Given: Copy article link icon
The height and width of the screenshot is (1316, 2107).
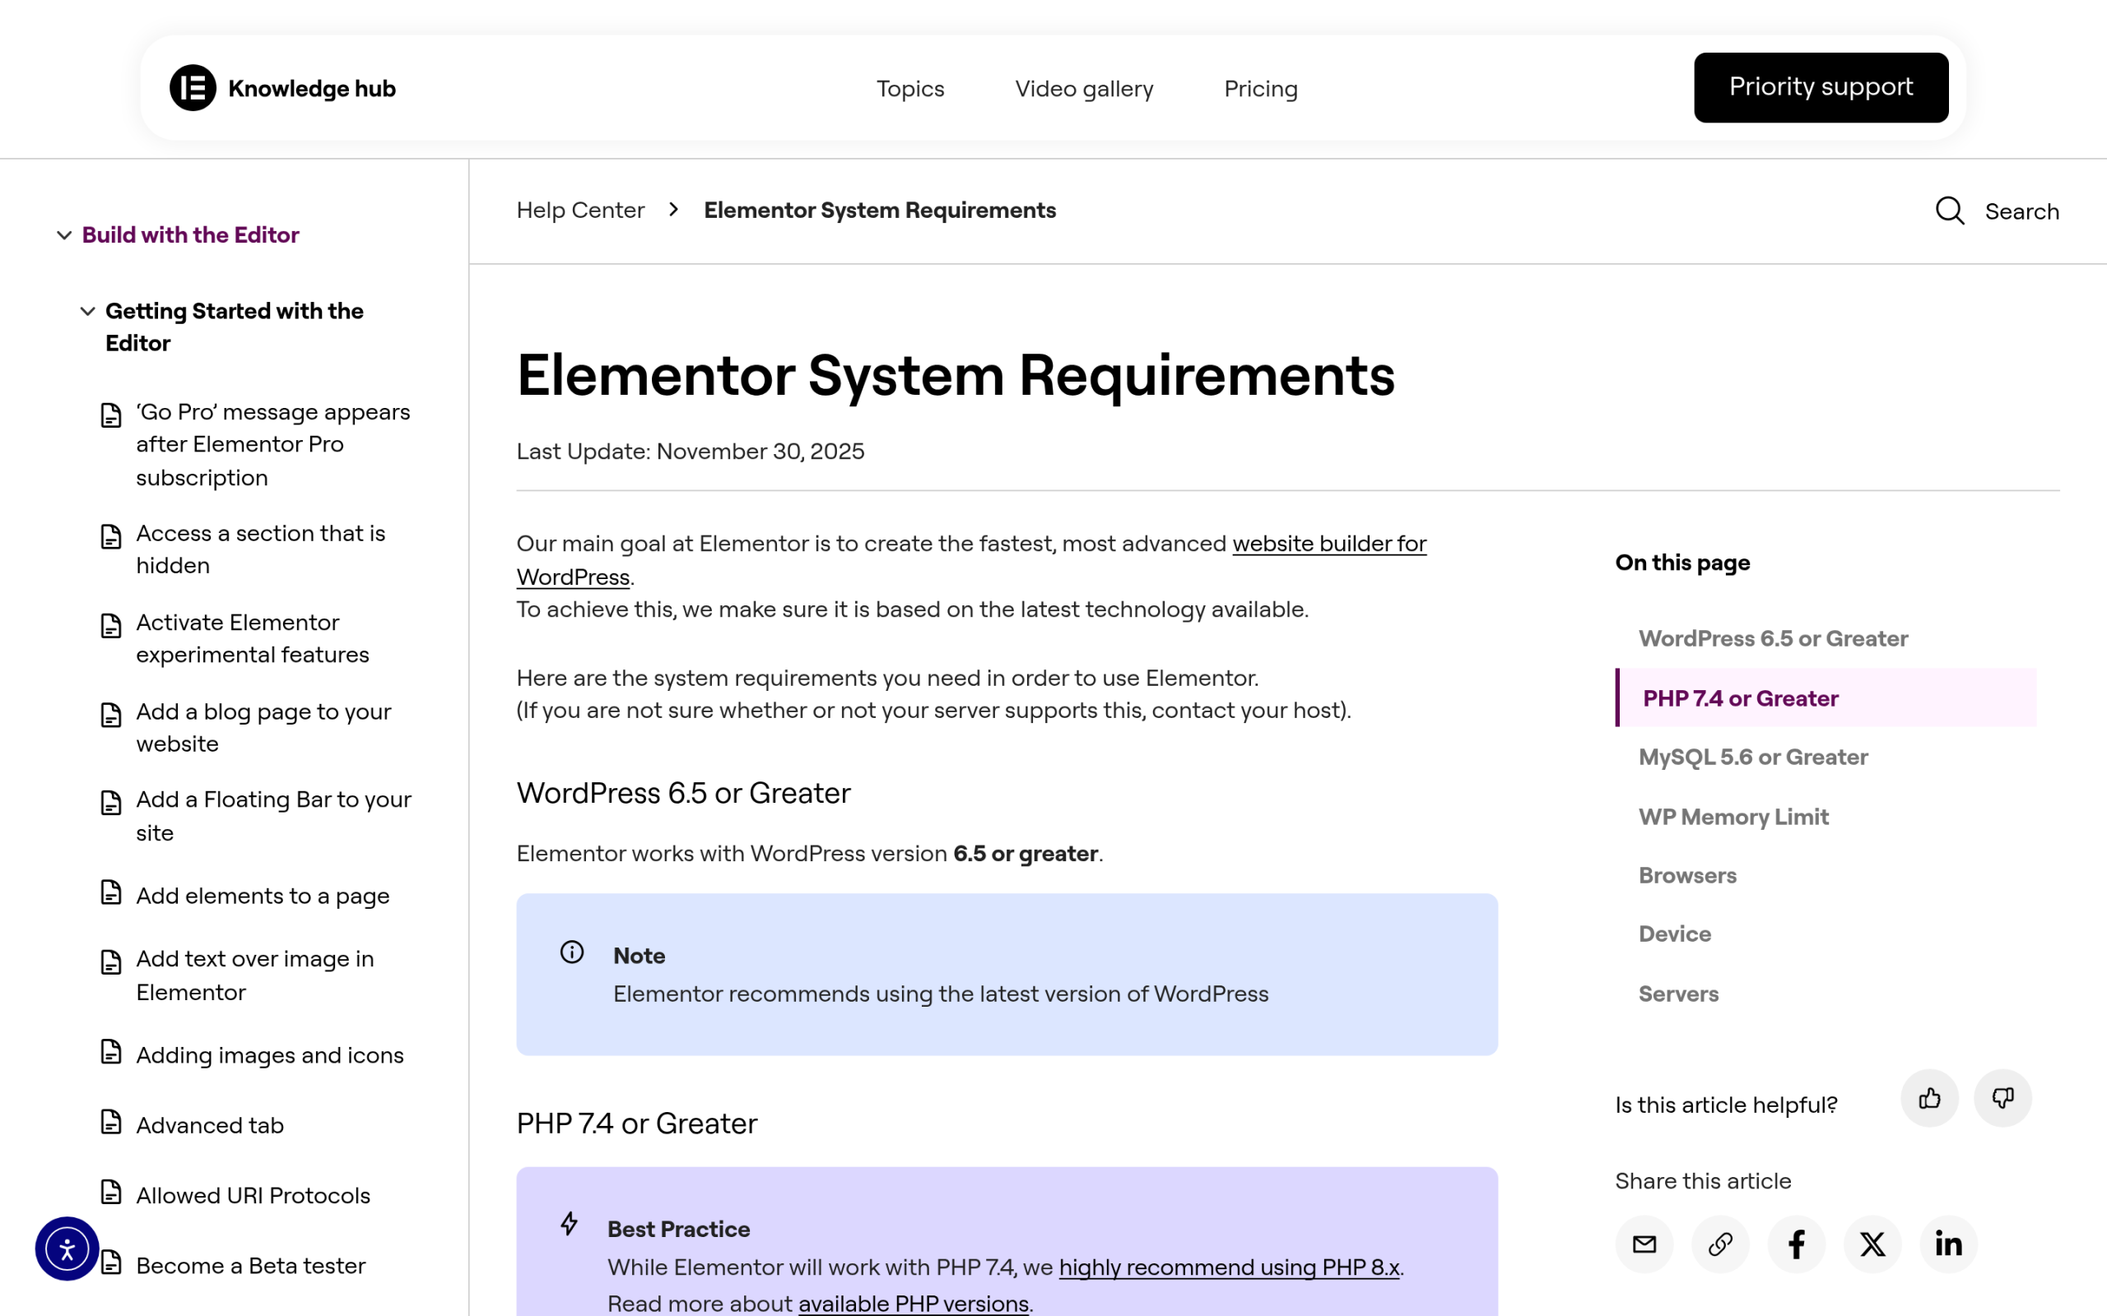Looking at the screenshot, I should [x=1720, y=1244].
